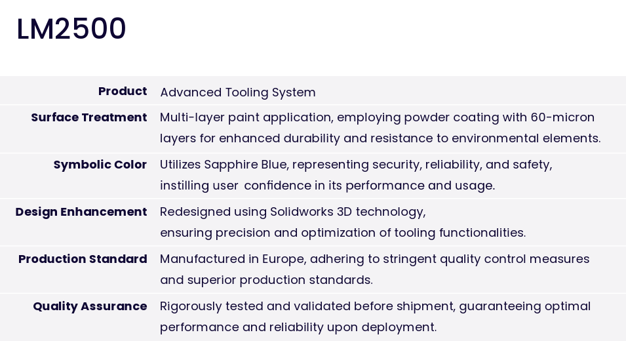Click the Manufactured in Europe line
This screenshot has height=341, width=626.
pyautogui.click(x=375, y=259)
